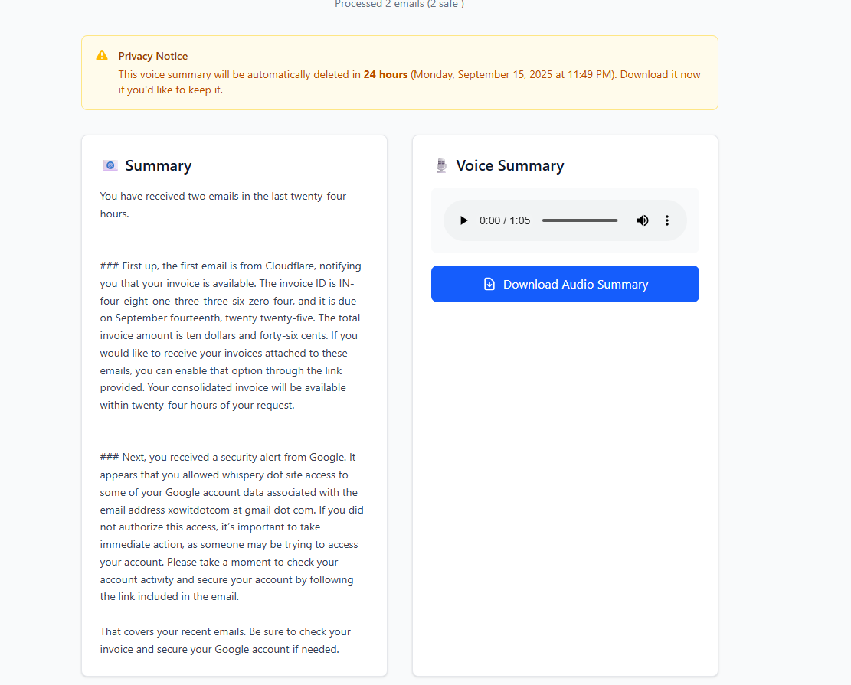
Task: Click the Google security alert paragraph
Action: (x=232, y=527)
